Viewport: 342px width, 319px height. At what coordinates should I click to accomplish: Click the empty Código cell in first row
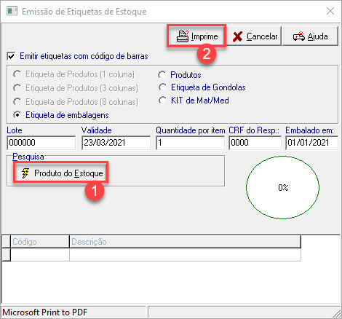click(x=40, y=255)
